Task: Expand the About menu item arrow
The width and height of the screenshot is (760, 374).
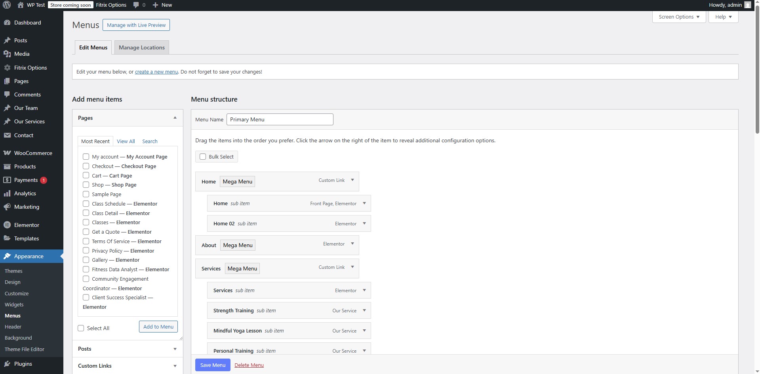Action: coord(352,244)
